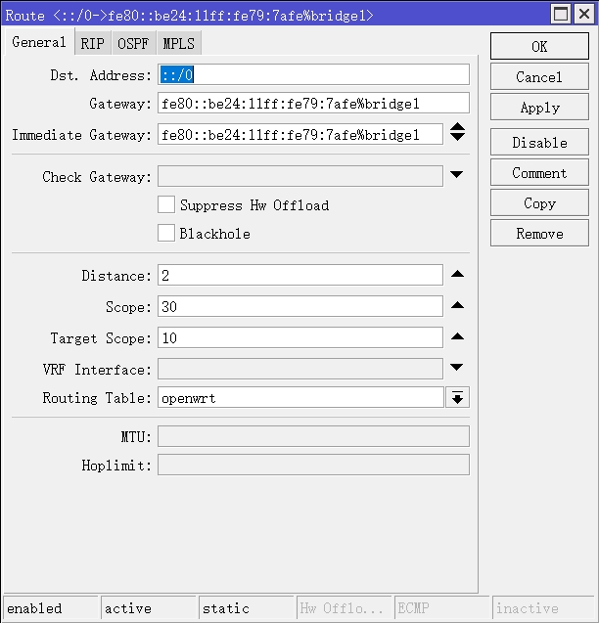Click the ECMP status indicator

[441, 608]
